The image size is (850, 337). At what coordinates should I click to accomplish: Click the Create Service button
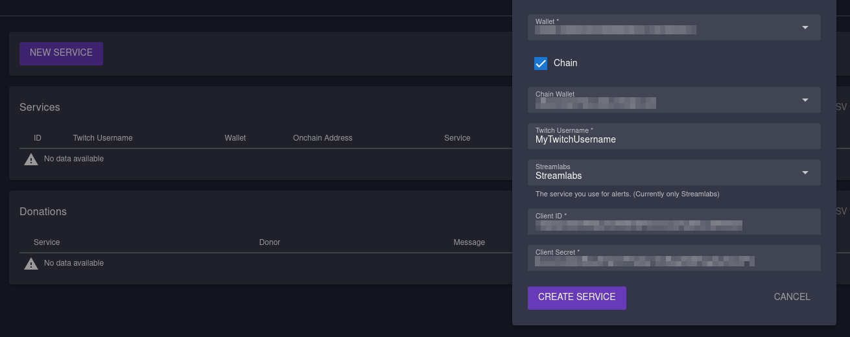coord(576,297)
